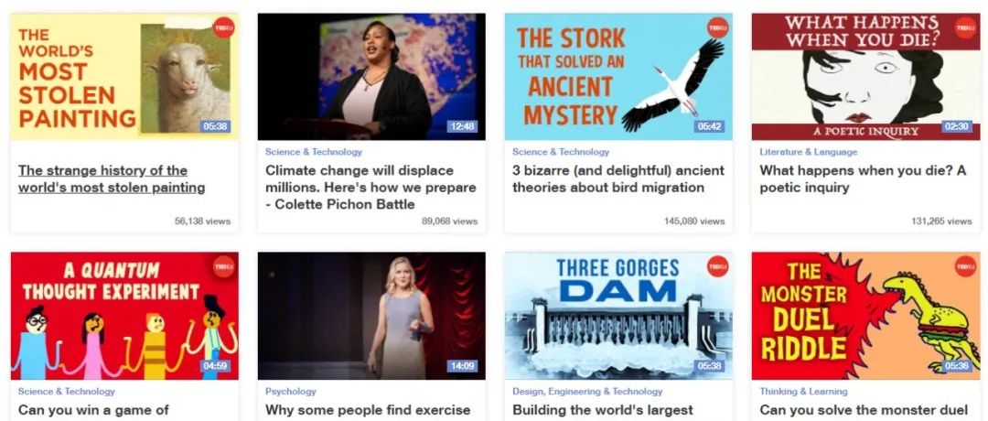Open 'The strange history of the world's most stolen painting' title
Screen dimensions: 988x421
point(112,179)
